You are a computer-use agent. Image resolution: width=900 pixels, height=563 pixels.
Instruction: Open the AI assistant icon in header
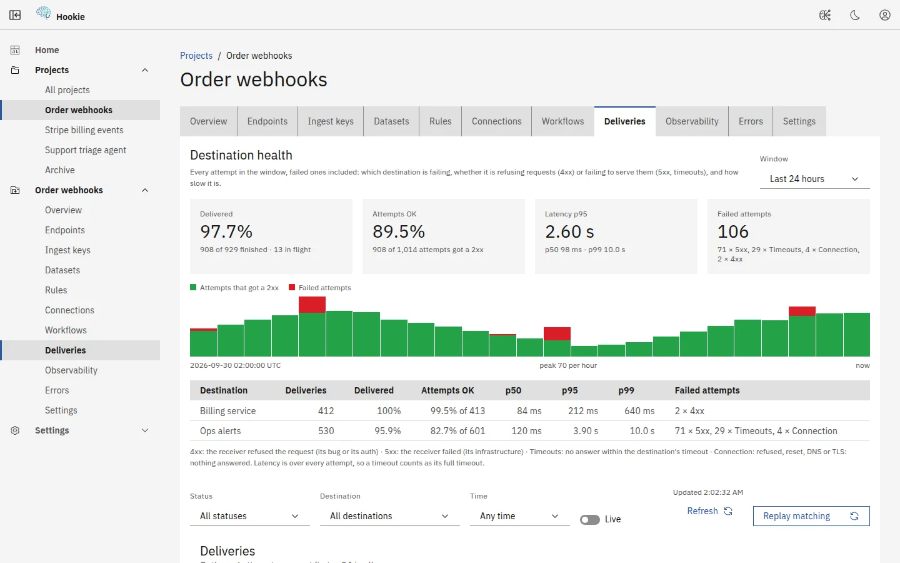point(825,15)
